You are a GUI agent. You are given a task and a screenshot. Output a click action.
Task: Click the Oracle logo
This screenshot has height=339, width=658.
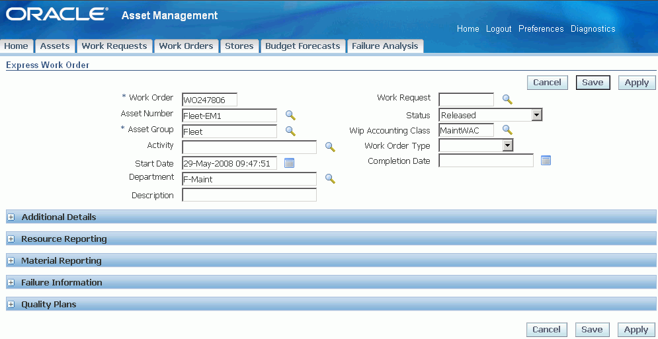[x=56, y=15]
